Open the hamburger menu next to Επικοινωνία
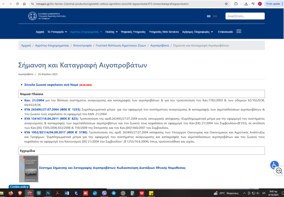 click(x=239, y=31)
